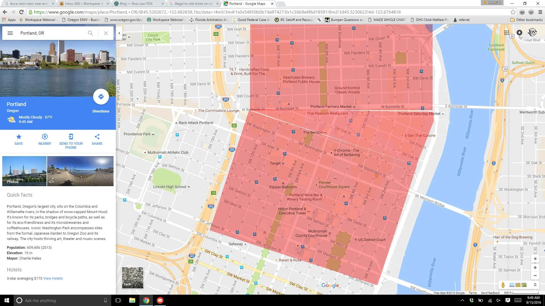Open Google notifications bell

point(519,33)
